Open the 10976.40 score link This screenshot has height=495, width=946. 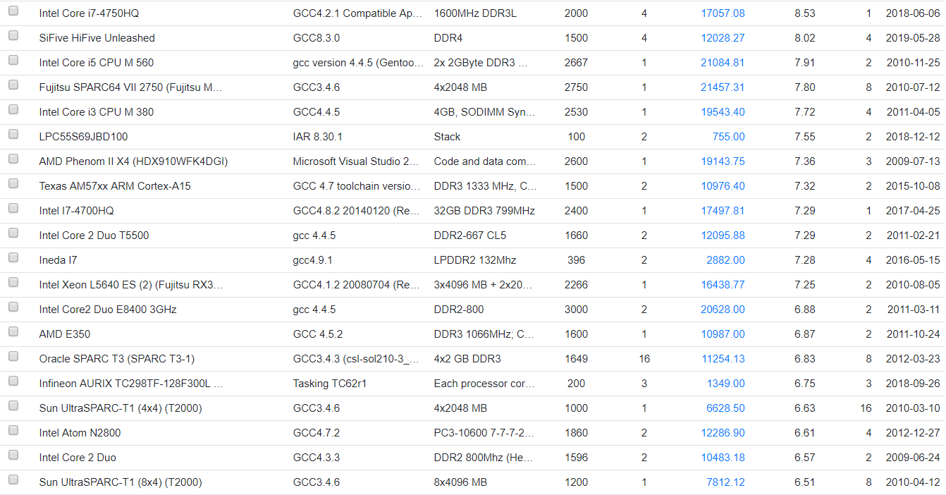click(723, 186)
